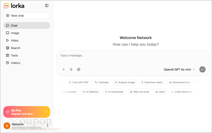The height and width of the screenshot is (133, 212).
Task: View chat History
Action: [27, 63]
